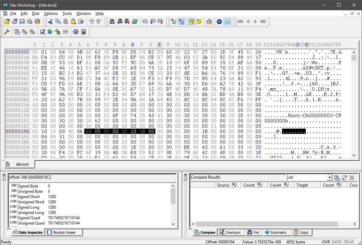The height and width of the screenshot is (245, 362).
Task: Click the Redo arrow icon
Action: pyautogui.click(x=99, y=22)
